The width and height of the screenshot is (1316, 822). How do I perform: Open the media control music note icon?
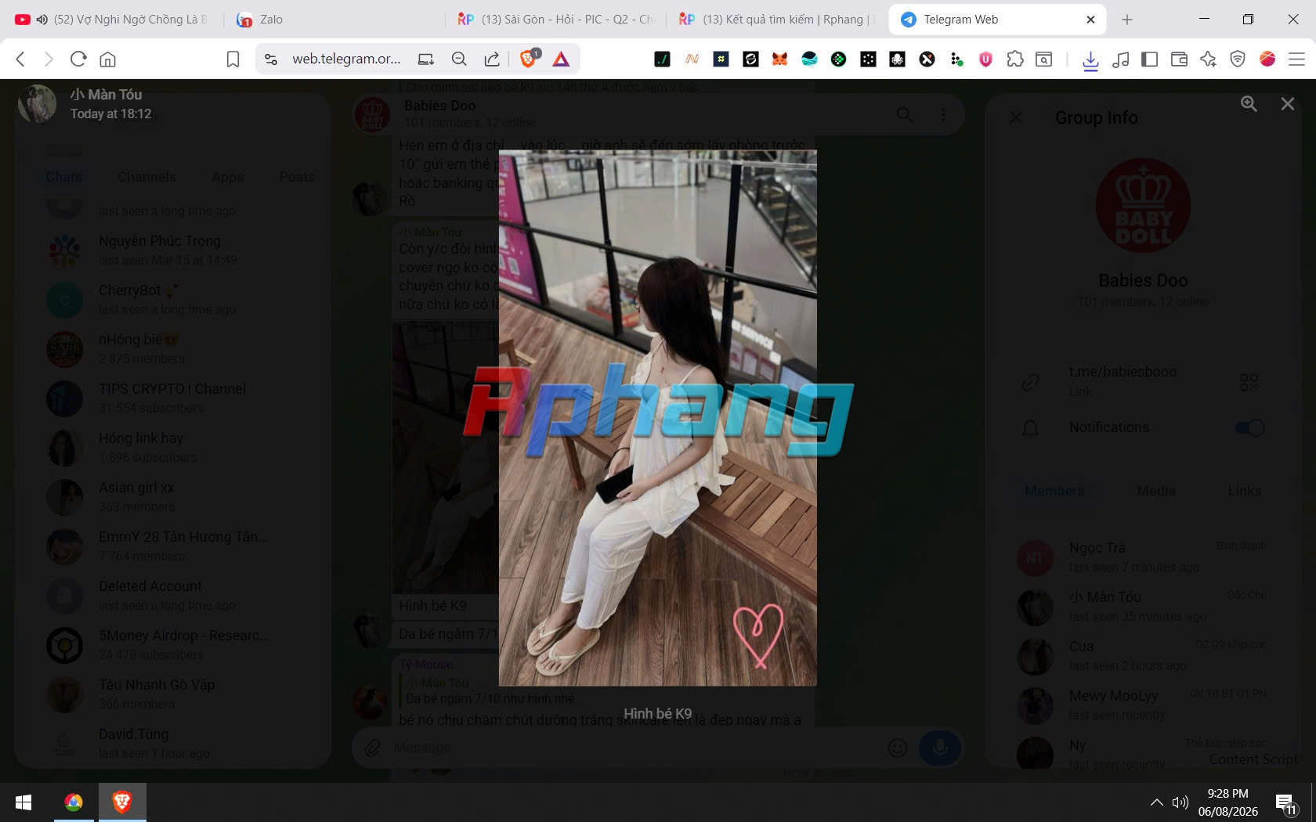click(1121, 59)
